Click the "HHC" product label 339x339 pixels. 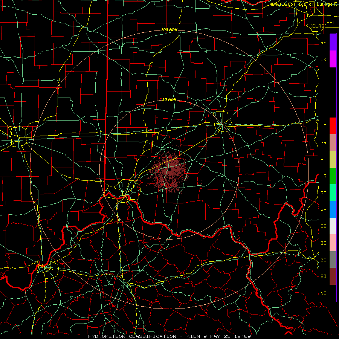click(x=331, y=23)
